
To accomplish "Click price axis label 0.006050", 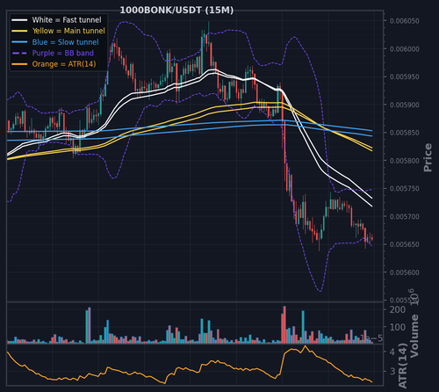I will pos(405,21).
